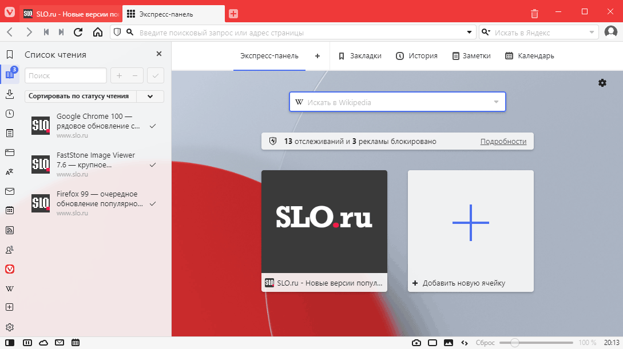
Task: Open the address bar history dropdown
Action: click(469, 32)
